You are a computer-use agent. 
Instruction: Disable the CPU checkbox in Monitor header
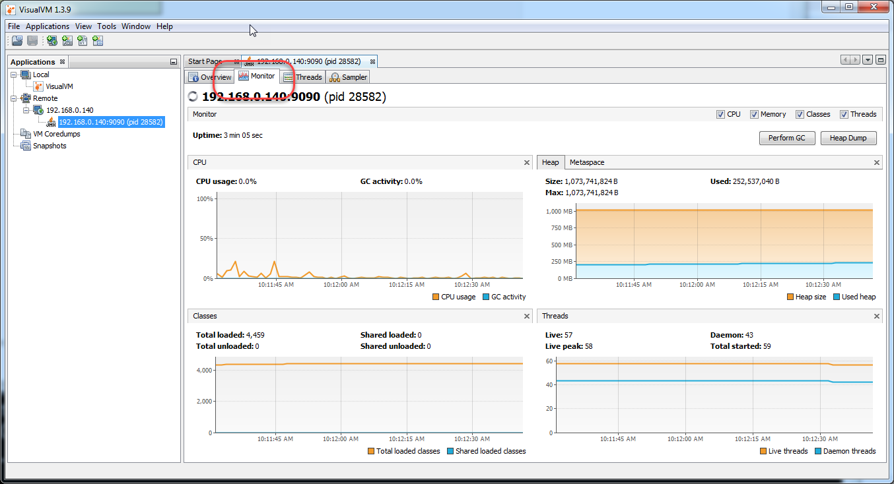click(721, 114)
